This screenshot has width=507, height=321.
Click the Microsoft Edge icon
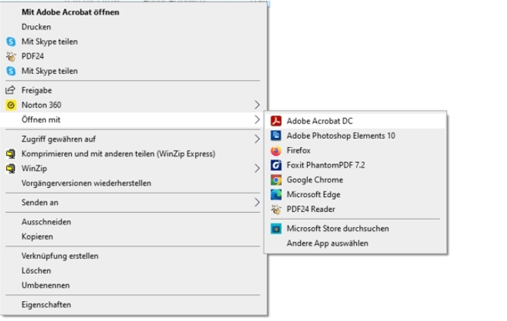[276, 194]
